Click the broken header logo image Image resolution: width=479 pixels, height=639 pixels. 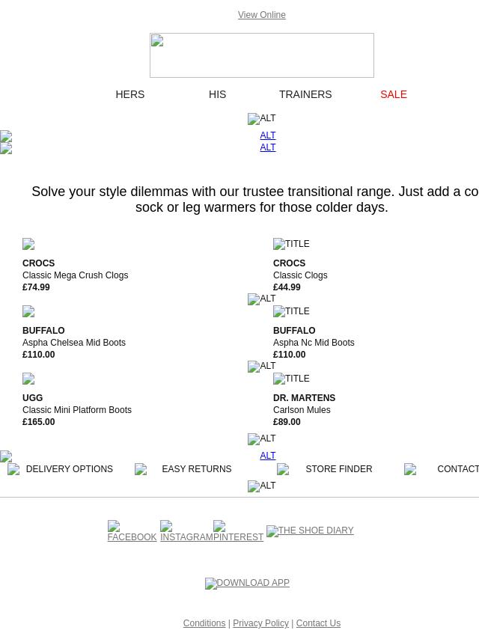coord(262,55)
